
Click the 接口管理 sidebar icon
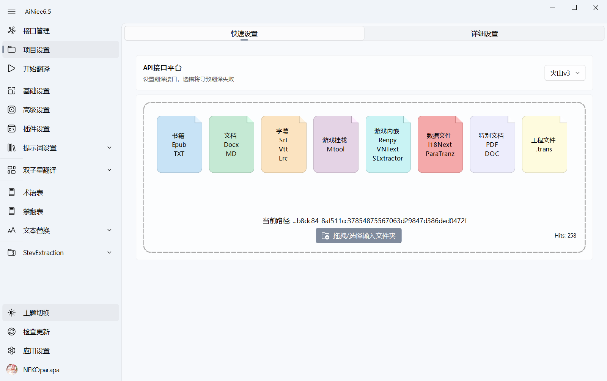[x=12, y=30]
